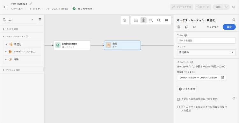Check 上記以外の他の場合のパスを表示

tap(178, 99)
